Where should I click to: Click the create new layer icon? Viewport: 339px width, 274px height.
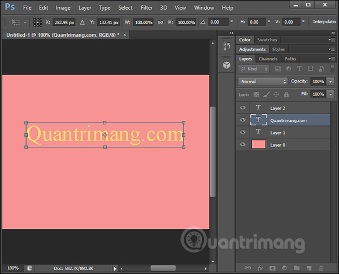pos(308,267)
